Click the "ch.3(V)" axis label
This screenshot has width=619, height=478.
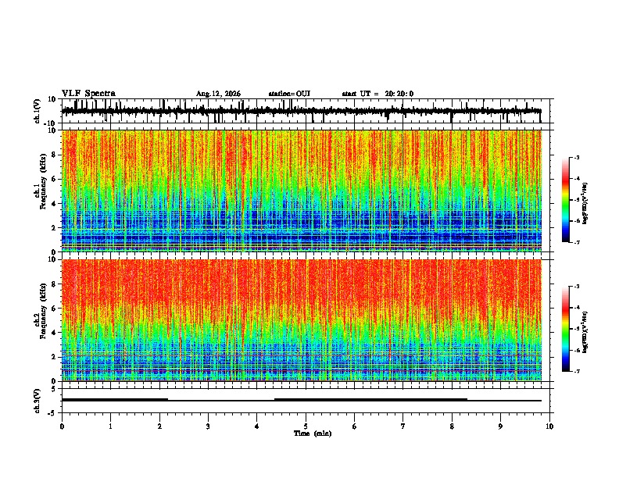click(x=38, y=401)
